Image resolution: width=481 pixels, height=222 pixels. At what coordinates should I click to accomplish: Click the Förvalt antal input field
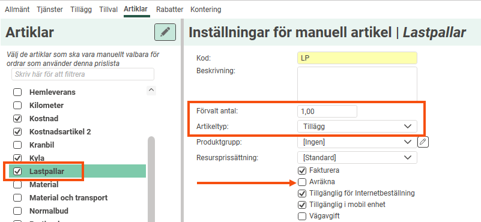tap(327, 112)
